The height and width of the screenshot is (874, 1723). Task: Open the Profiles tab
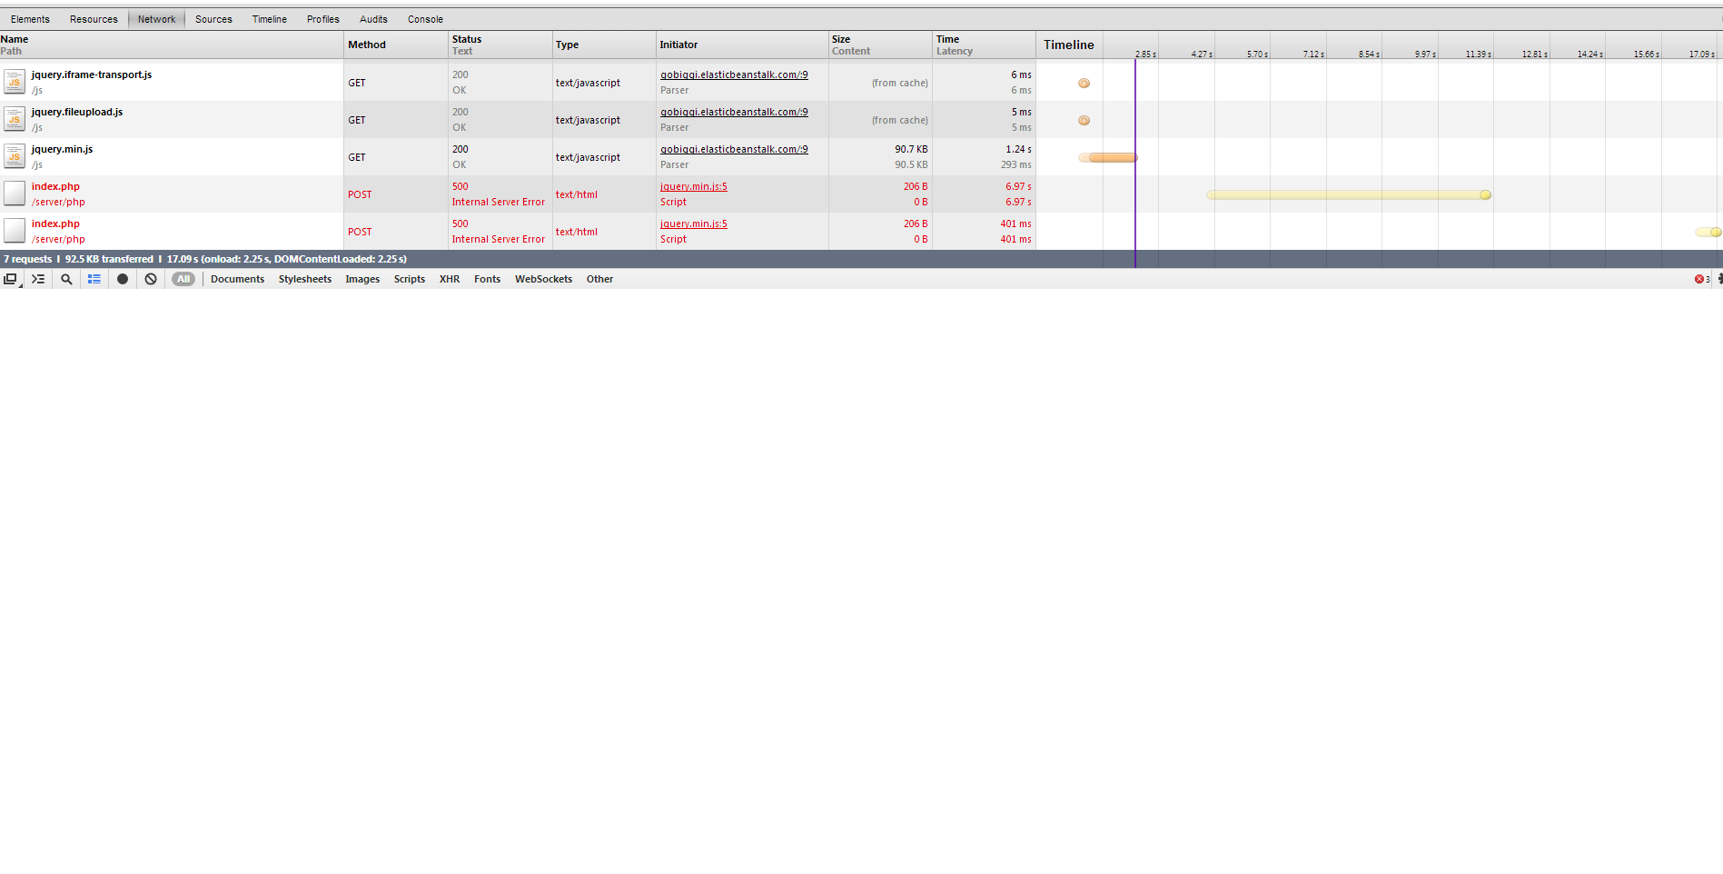(322, 19)
